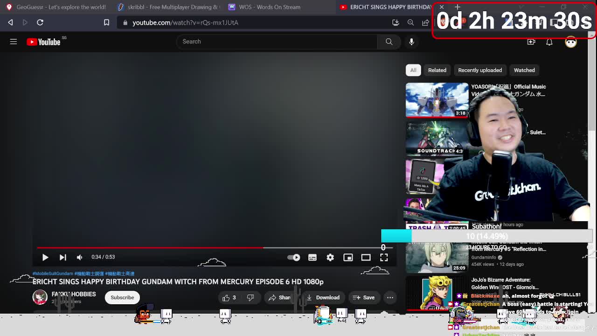Switch to theater mode
This screenshot has width=597, height=336.
coord(366,257)
